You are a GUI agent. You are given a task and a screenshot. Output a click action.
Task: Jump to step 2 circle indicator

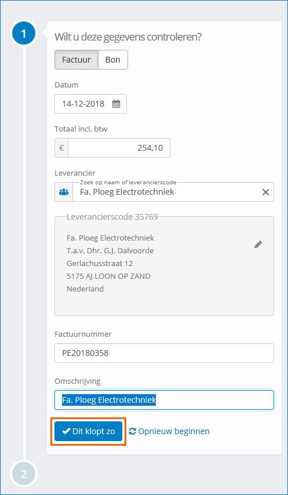coord(24,475)
